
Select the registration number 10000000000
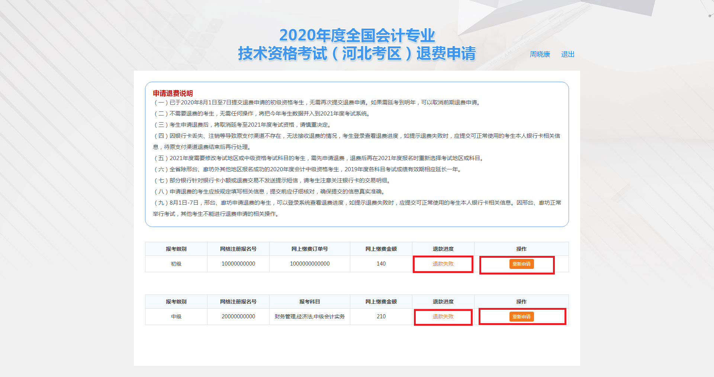pyautogui.click(x=238, y=264)
